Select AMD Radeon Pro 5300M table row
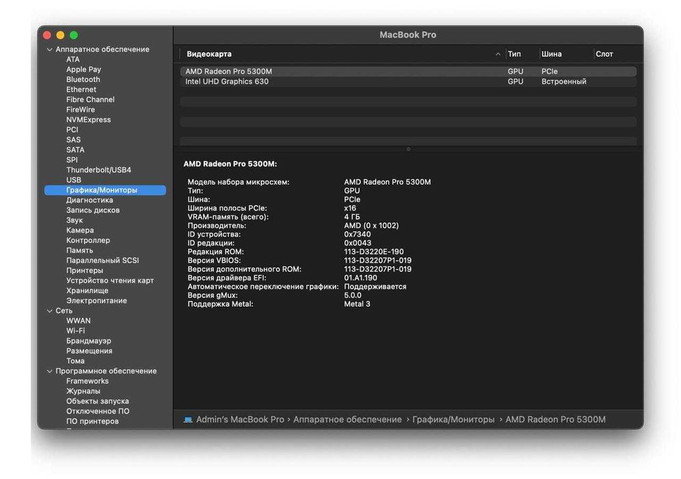 click(408, 71)
